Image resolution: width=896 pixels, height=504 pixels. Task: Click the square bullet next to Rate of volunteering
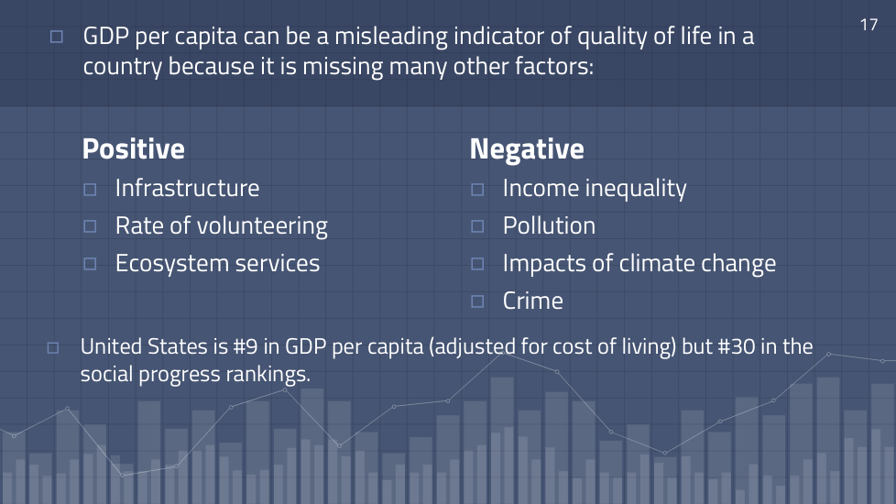point(90,226)
